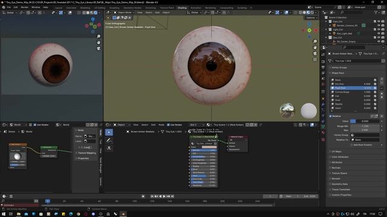Click the pan hand icon in main viewport
The height and width of the screenshot is (217, 387).
click(315, 47)
